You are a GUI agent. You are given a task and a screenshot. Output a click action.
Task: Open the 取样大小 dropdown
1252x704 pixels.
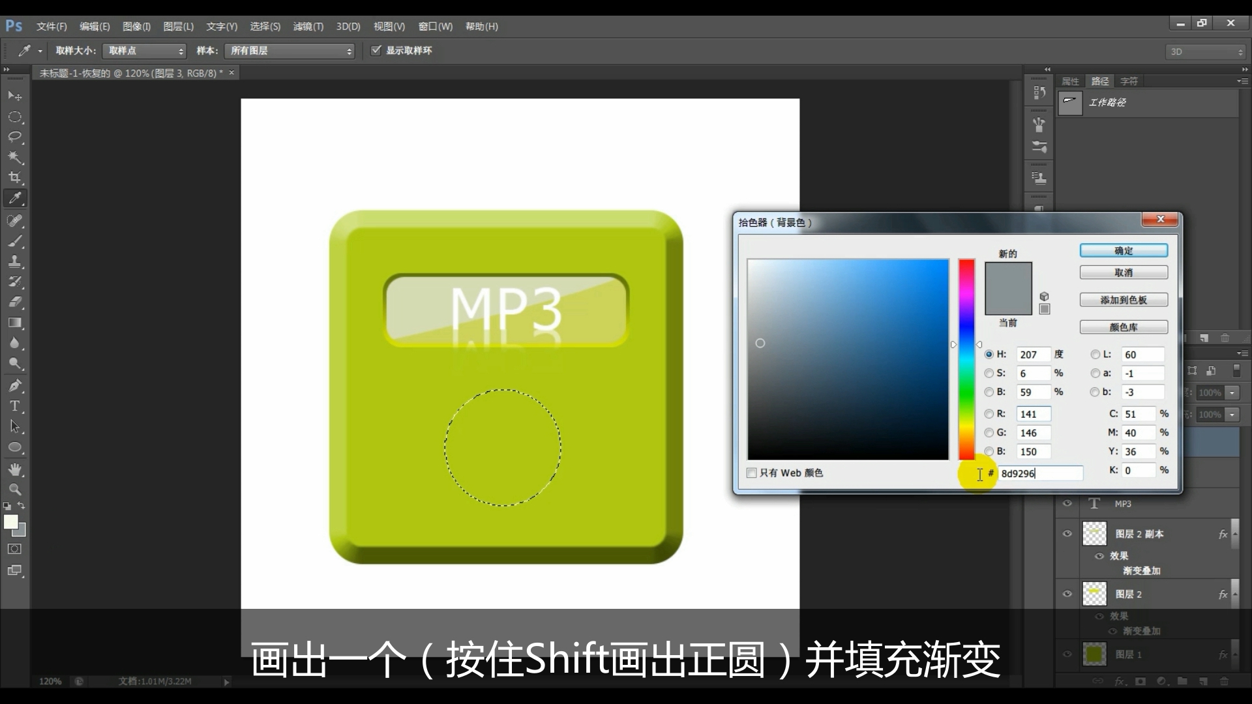pyautogui.click(x=145, y=51)
